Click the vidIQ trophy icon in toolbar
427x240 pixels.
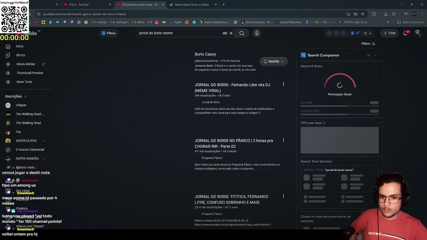pos(365,33)
